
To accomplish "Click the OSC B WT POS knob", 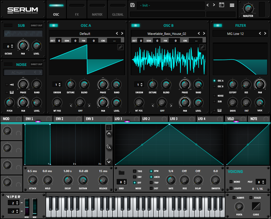I will [139, 103].
